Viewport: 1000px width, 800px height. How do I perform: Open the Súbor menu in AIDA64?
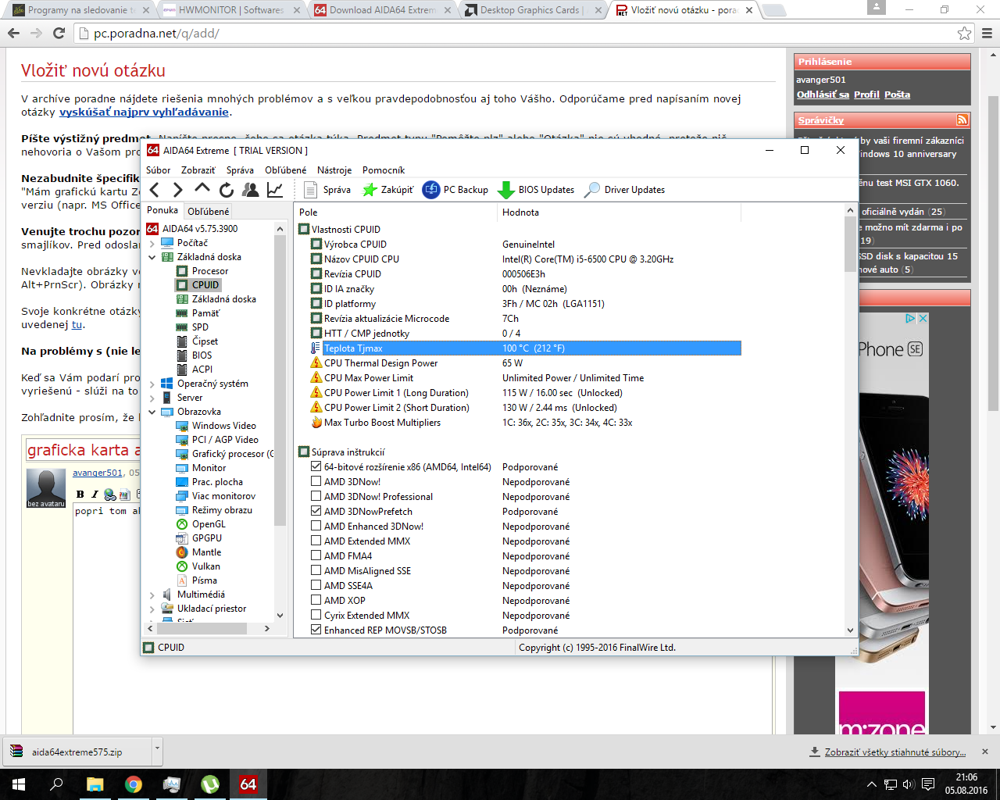pos(158,170)
